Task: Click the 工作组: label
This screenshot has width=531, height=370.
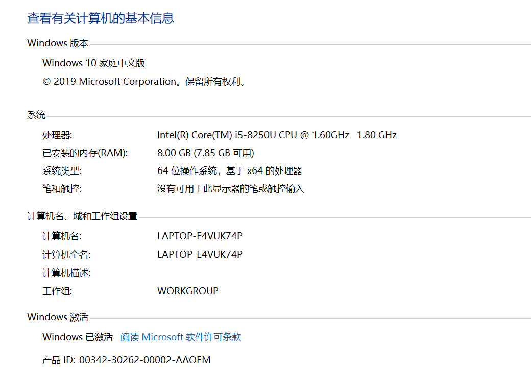Action: pyautogui.click(x=57, y=291)
